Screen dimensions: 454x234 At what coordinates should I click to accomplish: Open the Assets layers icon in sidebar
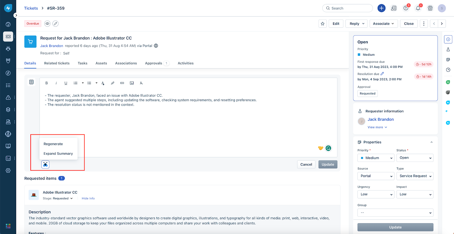tap(8, 109)
